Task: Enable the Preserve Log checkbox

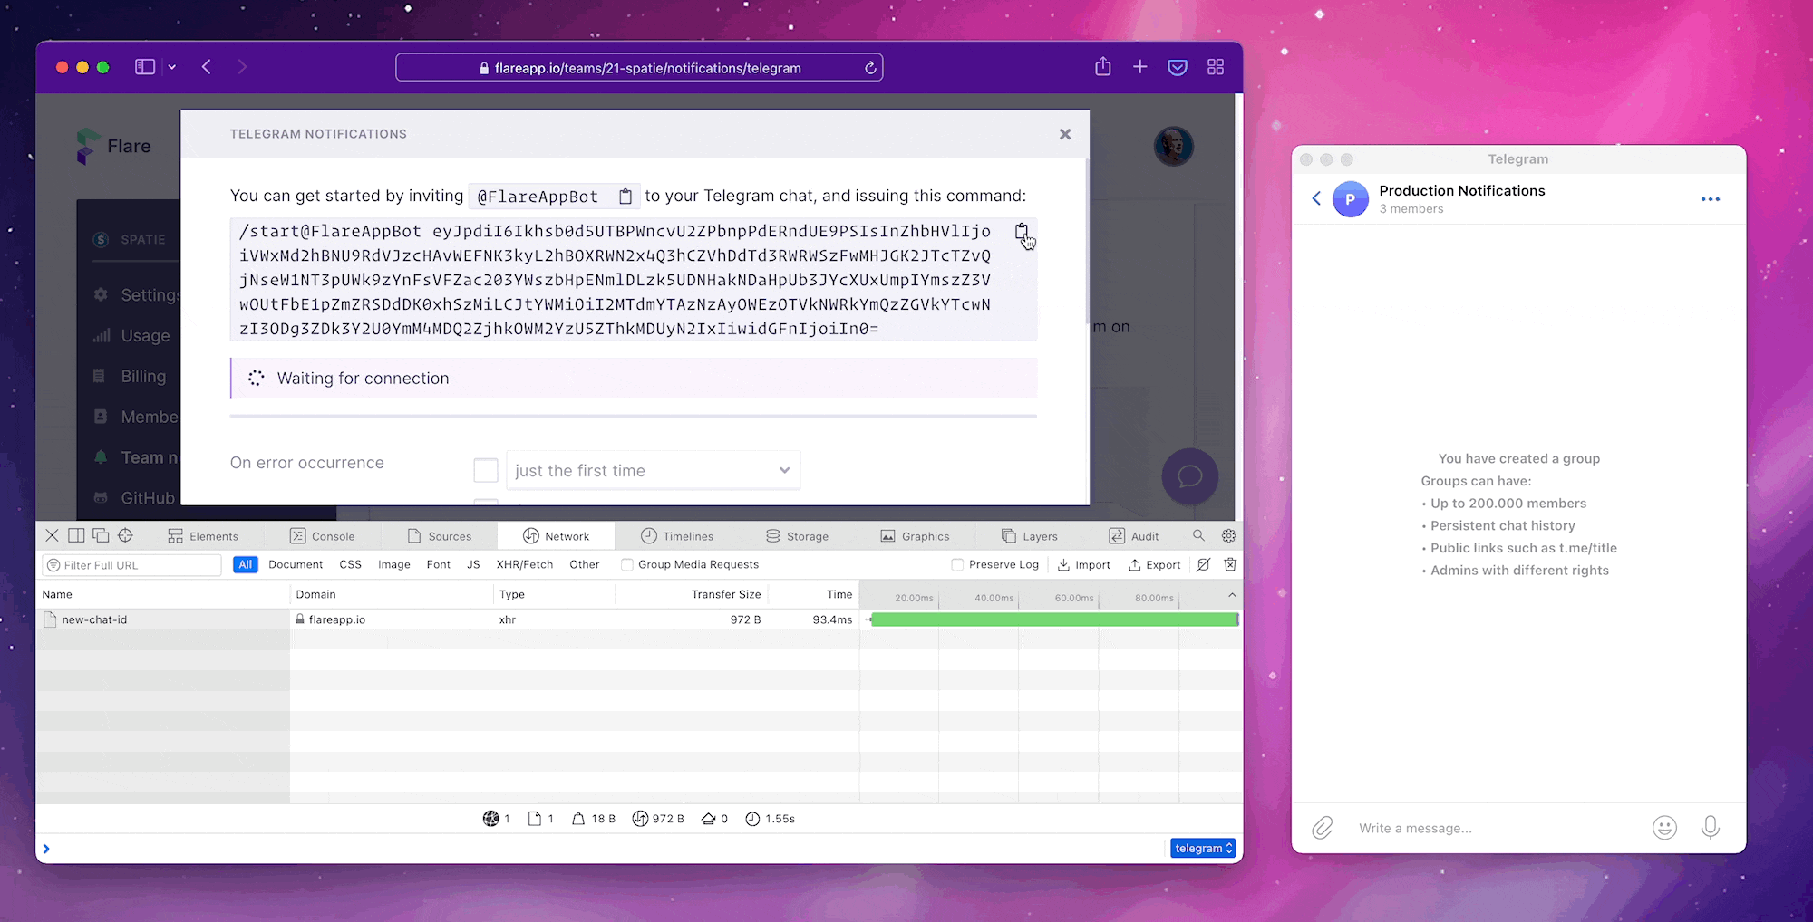Action: (x=957, y=564)
